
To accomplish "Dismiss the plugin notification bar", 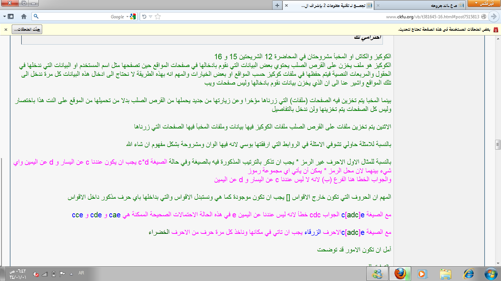I will [x=6, y=29].
